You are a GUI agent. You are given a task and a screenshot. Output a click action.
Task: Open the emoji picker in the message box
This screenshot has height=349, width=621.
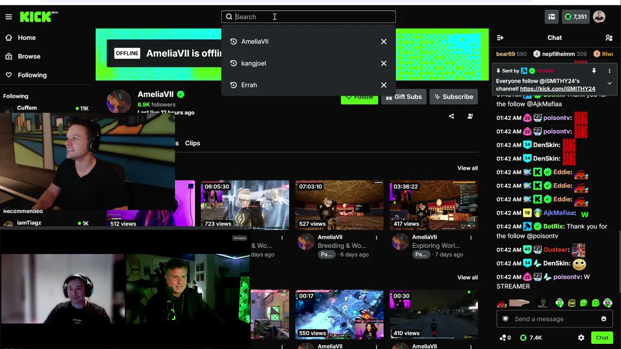[x=604, y=319]
